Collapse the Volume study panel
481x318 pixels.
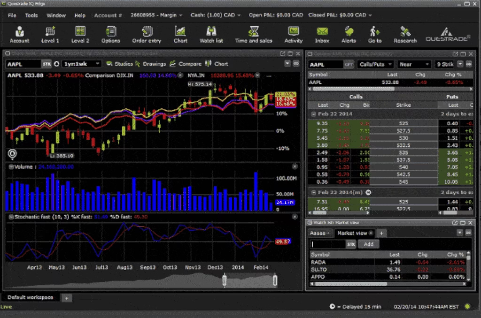[11, 167]
